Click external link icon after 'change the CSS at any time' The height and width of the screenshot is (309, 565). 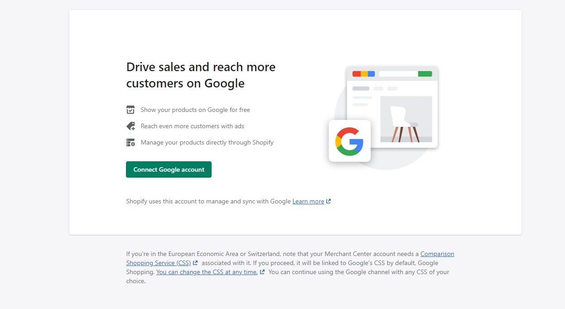[262, 272]
